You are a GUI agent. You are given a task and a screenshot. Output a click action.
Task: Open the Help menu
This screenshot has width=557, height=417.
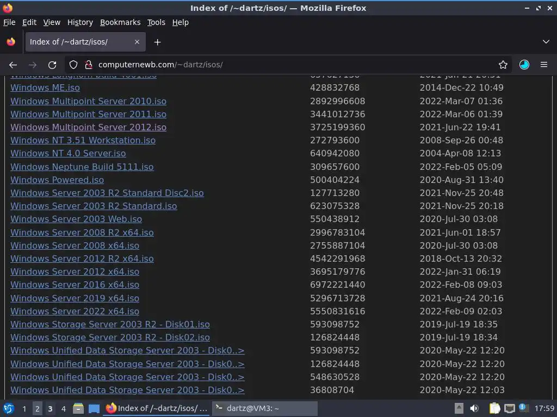click(181, 22)
